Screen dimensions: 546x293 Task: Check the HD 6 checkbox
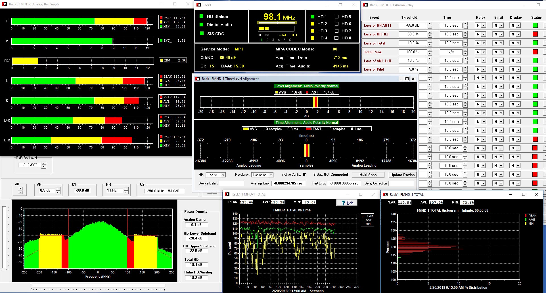(x=336, y=24)
